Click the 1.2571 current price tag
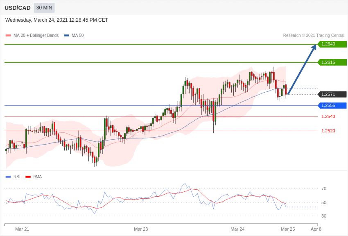The image size is (348, 236). (x=332, y=94)
